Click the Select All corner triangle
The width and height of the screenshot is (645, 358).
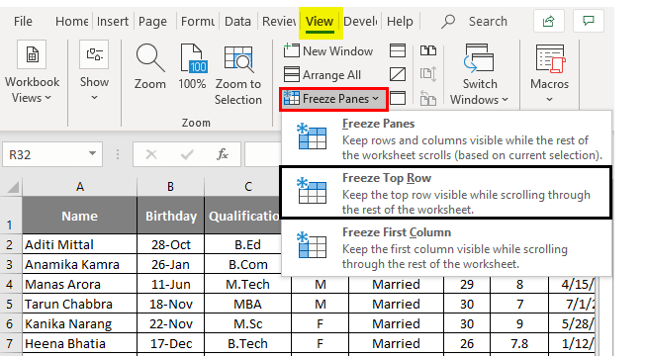click(12, 187)
